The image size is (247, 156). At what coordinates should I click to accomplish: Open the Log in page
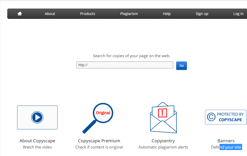pyautogui.click(x=238, y=14)
